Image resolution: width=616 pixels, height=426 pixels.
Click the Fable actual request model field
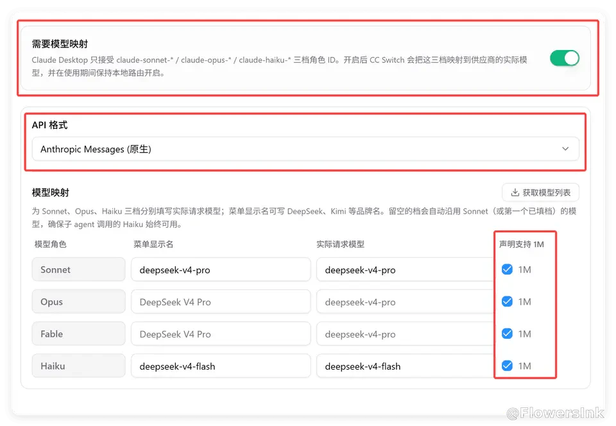[x=405, y=334]
